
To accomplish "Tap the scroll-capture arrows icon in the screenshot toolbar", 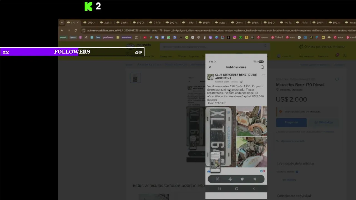I will coord(230,179).
